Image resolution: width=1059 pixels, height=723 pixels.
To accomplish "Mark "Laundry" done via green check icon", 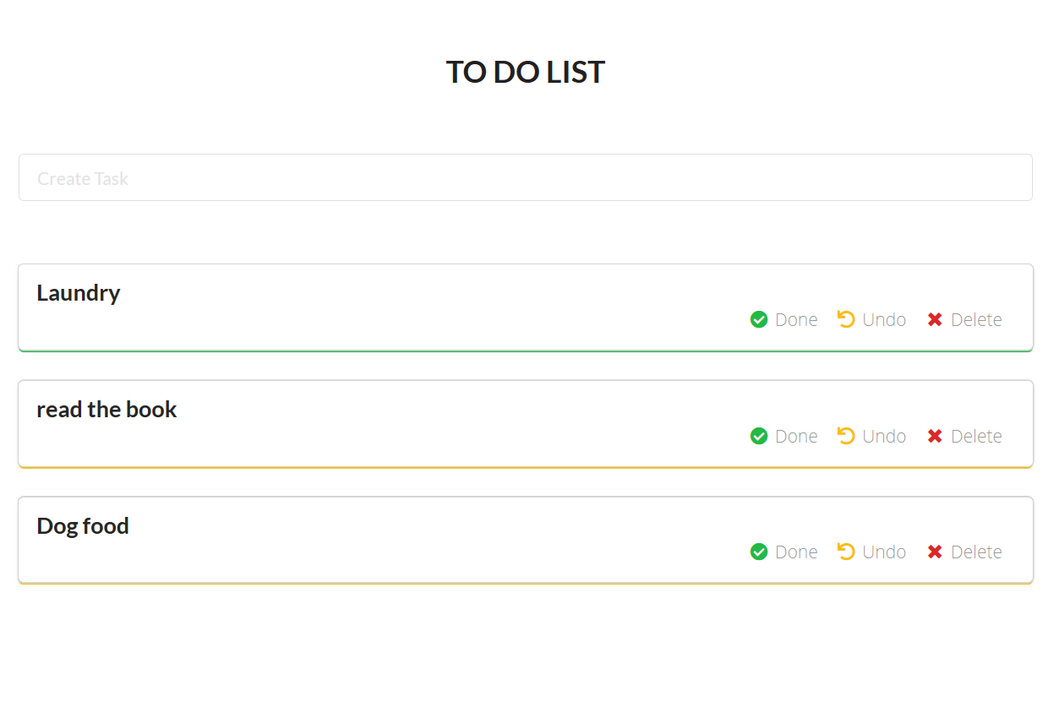I will pos(758,319).
